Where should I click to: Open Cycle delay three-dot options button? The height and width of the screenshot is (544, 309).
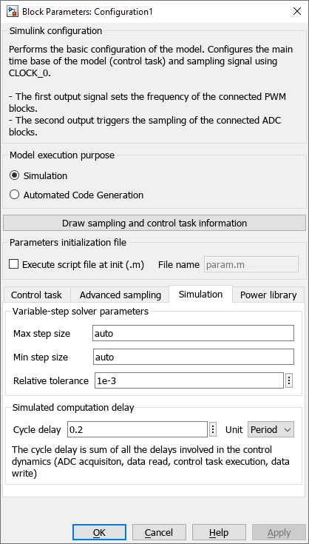pyautogui.click(x=213, y=429)
